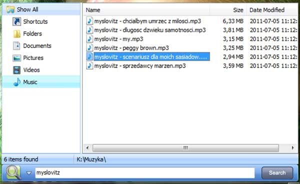
Task: Filter results by Pictures
Action: (41, 58)
